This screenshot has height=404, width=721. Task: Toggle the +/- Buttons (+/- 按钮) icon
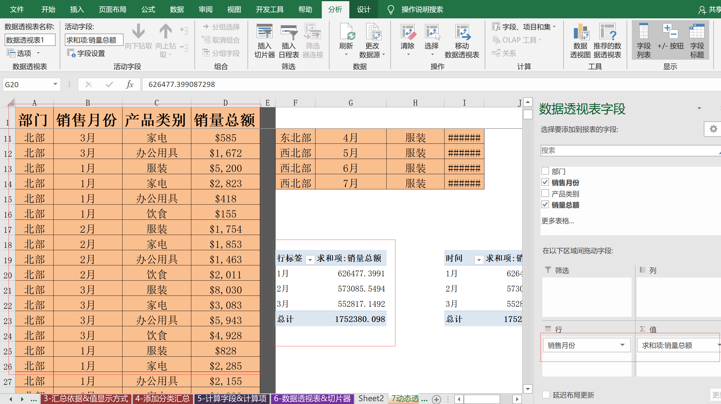click(670, 32)
